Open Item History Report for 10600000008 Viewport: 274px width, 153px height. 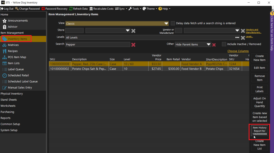(259, 131)
